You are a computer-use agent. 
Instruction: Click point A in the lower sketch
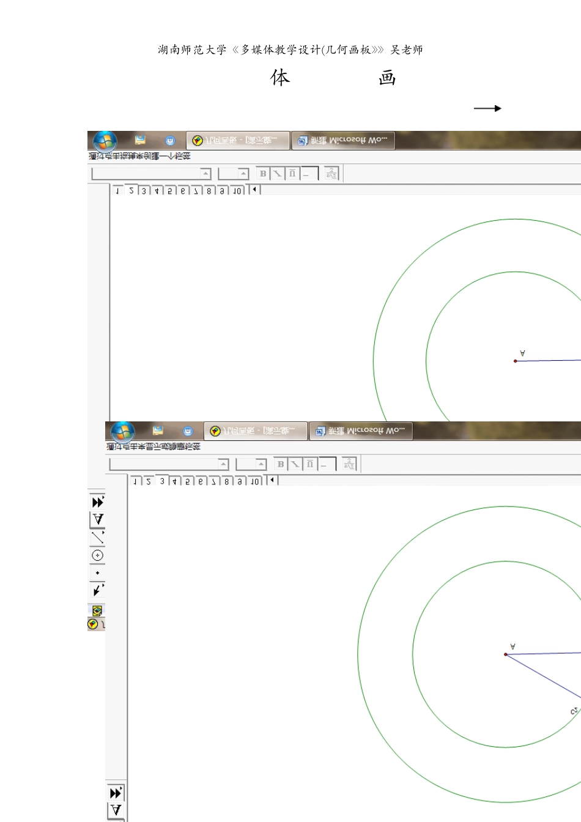coord(506,654)
